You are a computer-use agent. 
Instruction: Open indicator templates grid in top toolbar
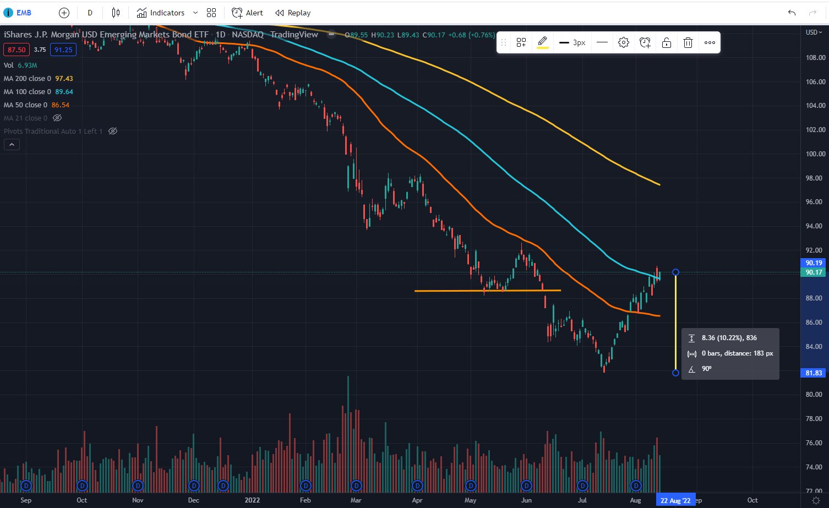tap(211, 13)
